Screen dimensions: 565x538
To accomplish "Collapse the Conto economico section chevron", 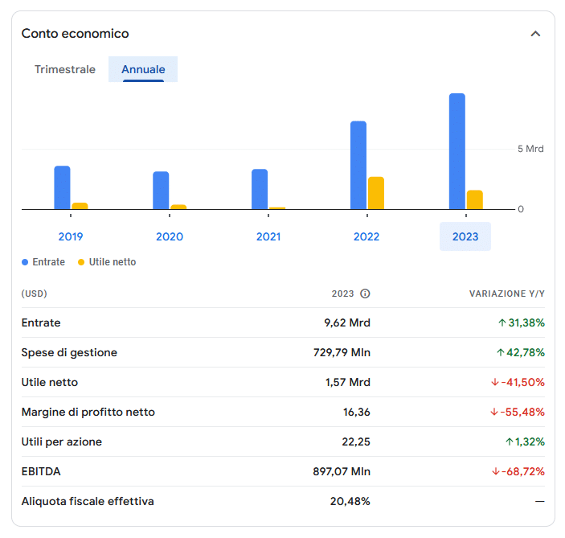I will tap(535, 34).
